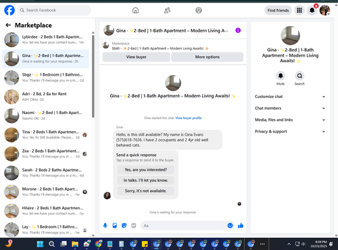Record a voice clip with microphone icon
This screenshot has width=338, height=250.
click(x=105, y=226)
